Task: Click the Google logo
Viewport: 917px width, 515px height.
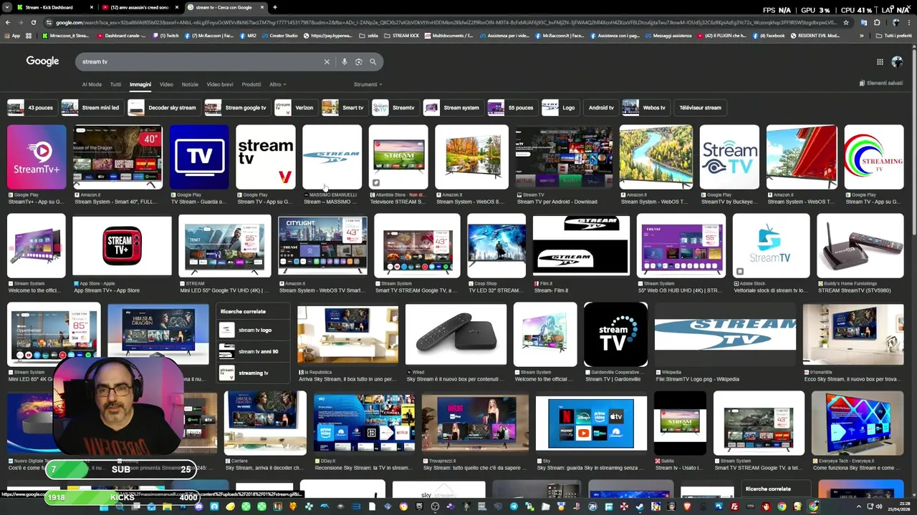Action: (x=42, y=62)
